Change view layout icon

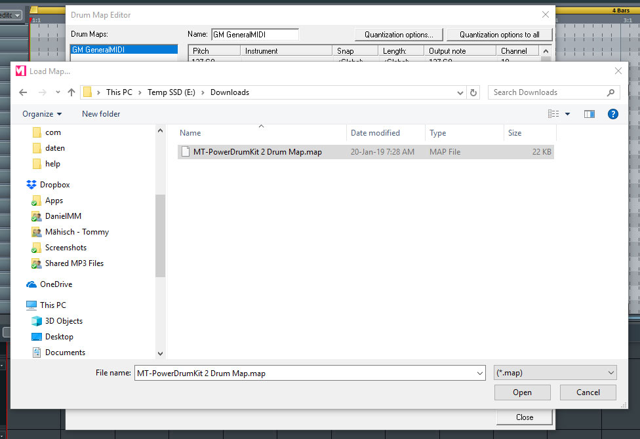coord(553,114)
